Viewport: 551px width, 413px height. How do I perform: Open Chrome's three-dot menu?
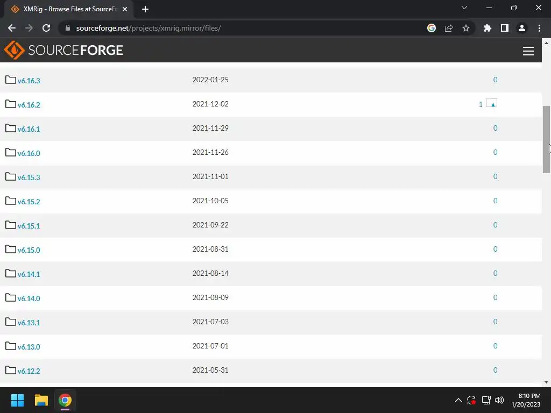[x=539, y=28]
